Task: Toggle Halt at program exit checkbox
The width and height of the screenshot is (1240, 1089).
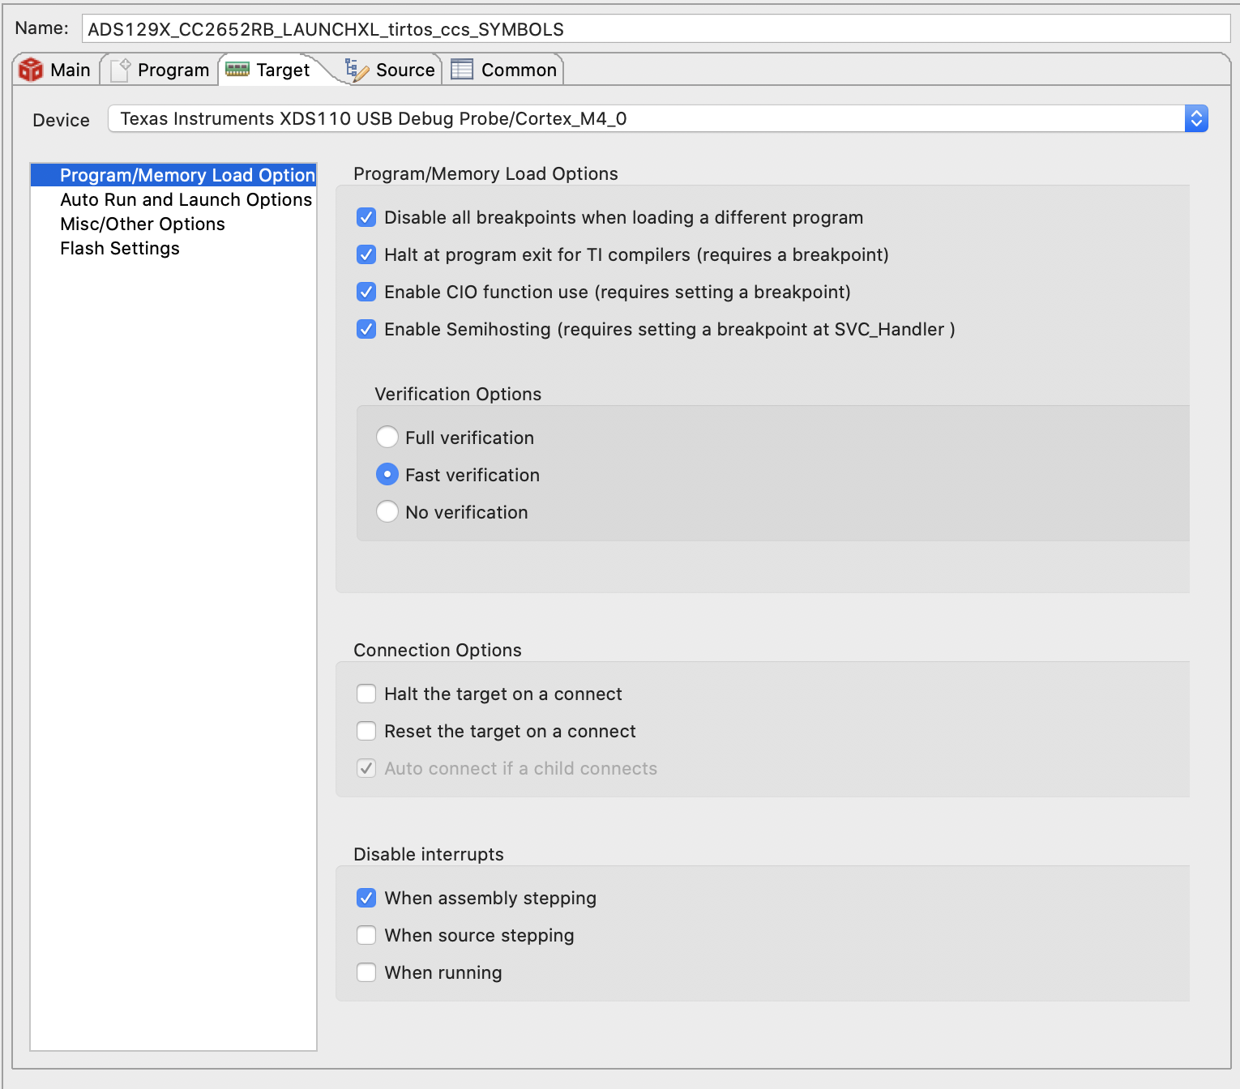Action: tap(366, 254)
